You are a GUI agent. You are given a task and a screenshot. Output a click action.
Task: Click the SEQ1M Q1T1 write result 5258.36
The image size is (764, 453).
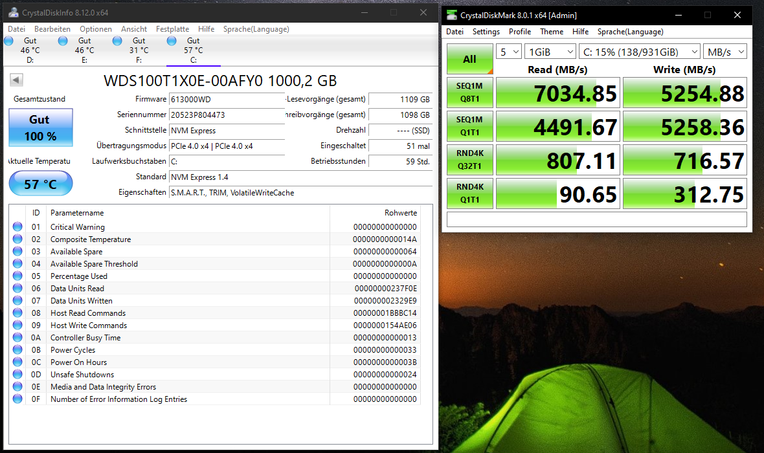pos(685,126)
